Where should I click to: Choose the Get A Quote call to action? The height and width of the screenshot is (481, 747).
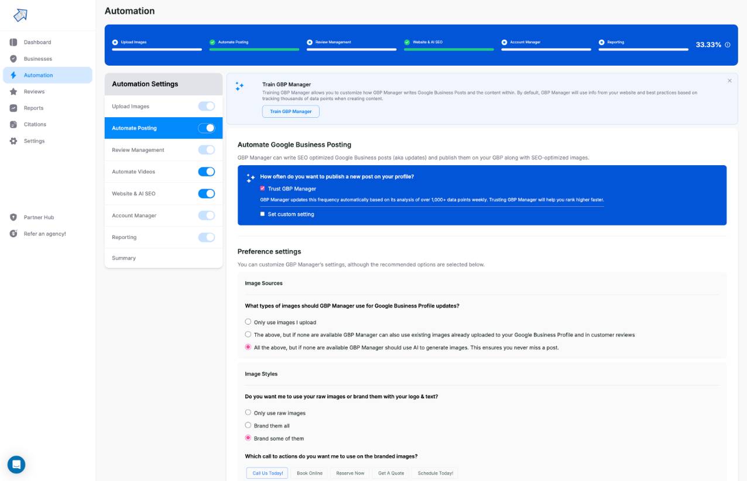pyautogui.click(x=391, y=473)
